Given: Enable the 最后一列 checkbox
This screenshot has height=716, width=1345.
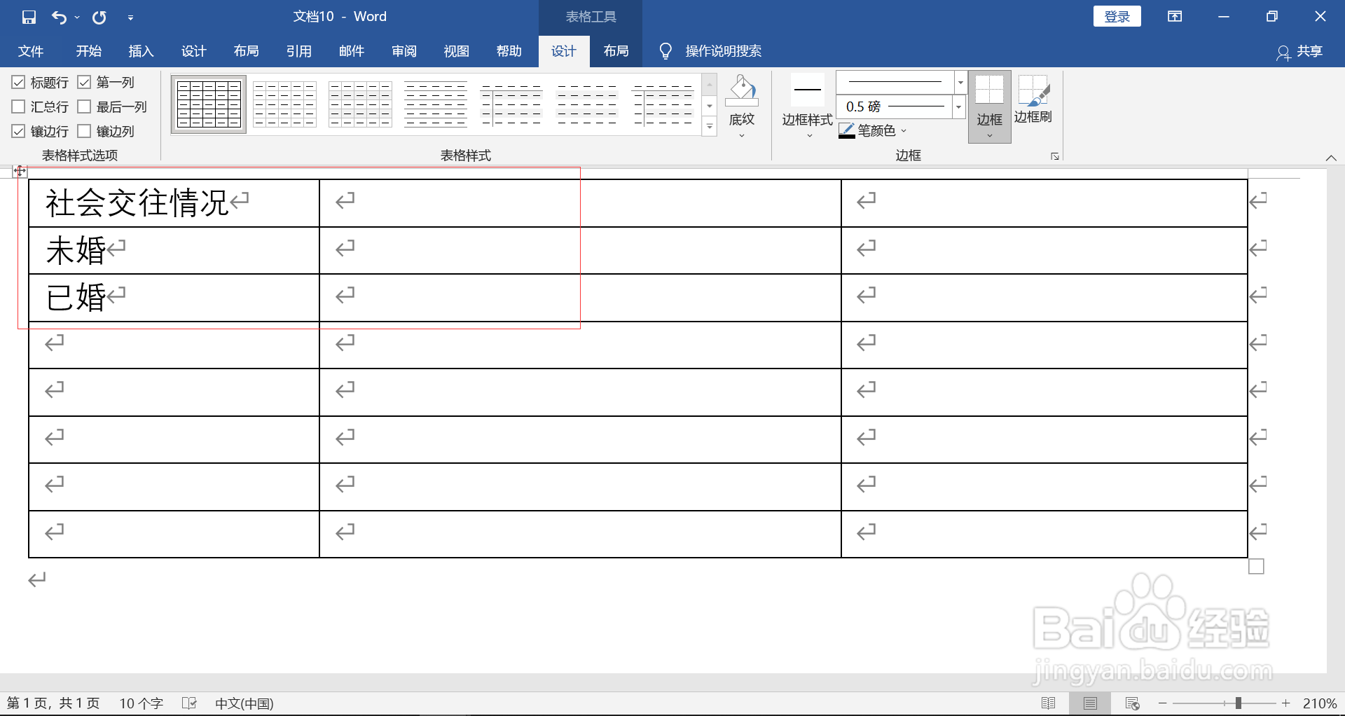Looking at the screenshot, I should 85,106.
